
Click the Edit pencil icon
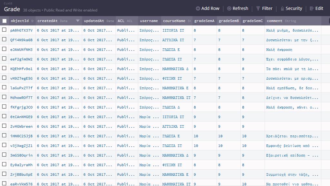tap(312, 8)
